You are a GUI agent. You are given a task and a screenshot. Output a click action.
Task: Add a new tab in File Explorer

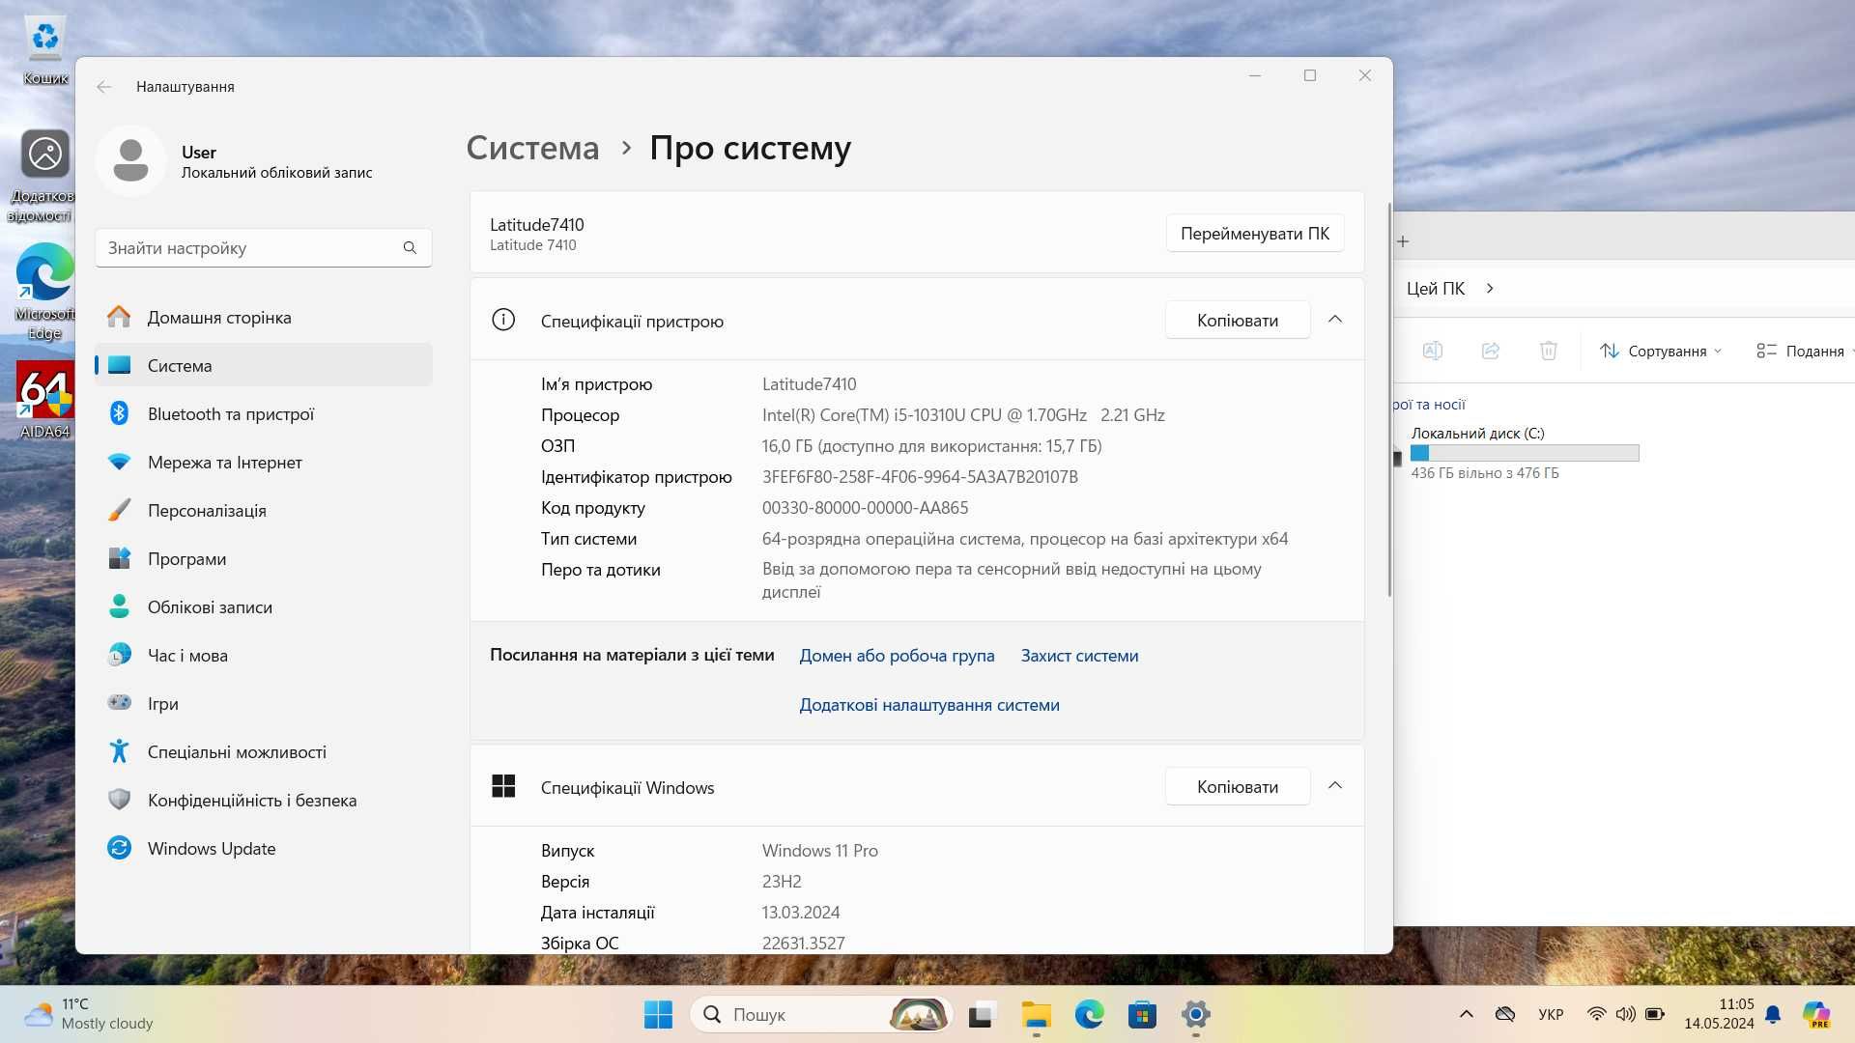click(1403, 241)
